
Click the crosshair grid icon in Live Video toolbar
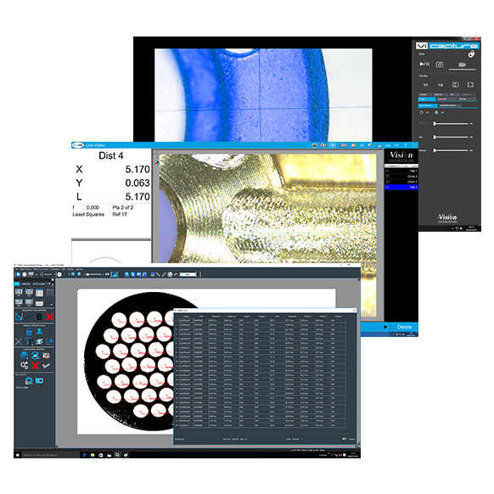point(333,145)
